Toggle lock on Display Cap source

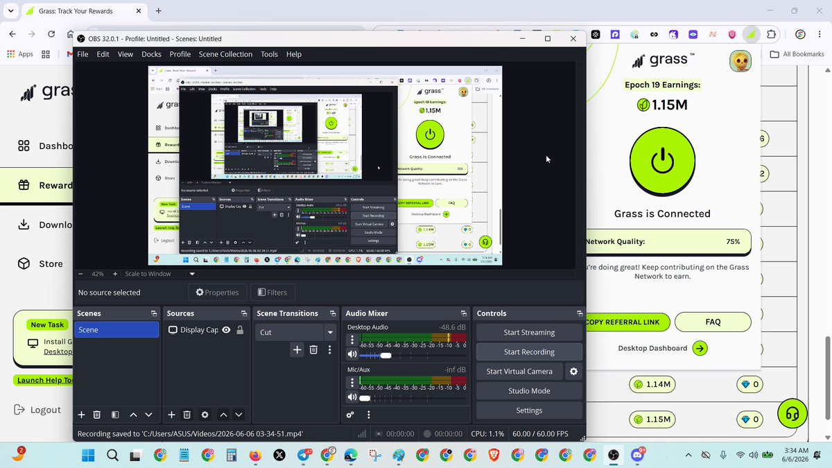pos(240,330)
